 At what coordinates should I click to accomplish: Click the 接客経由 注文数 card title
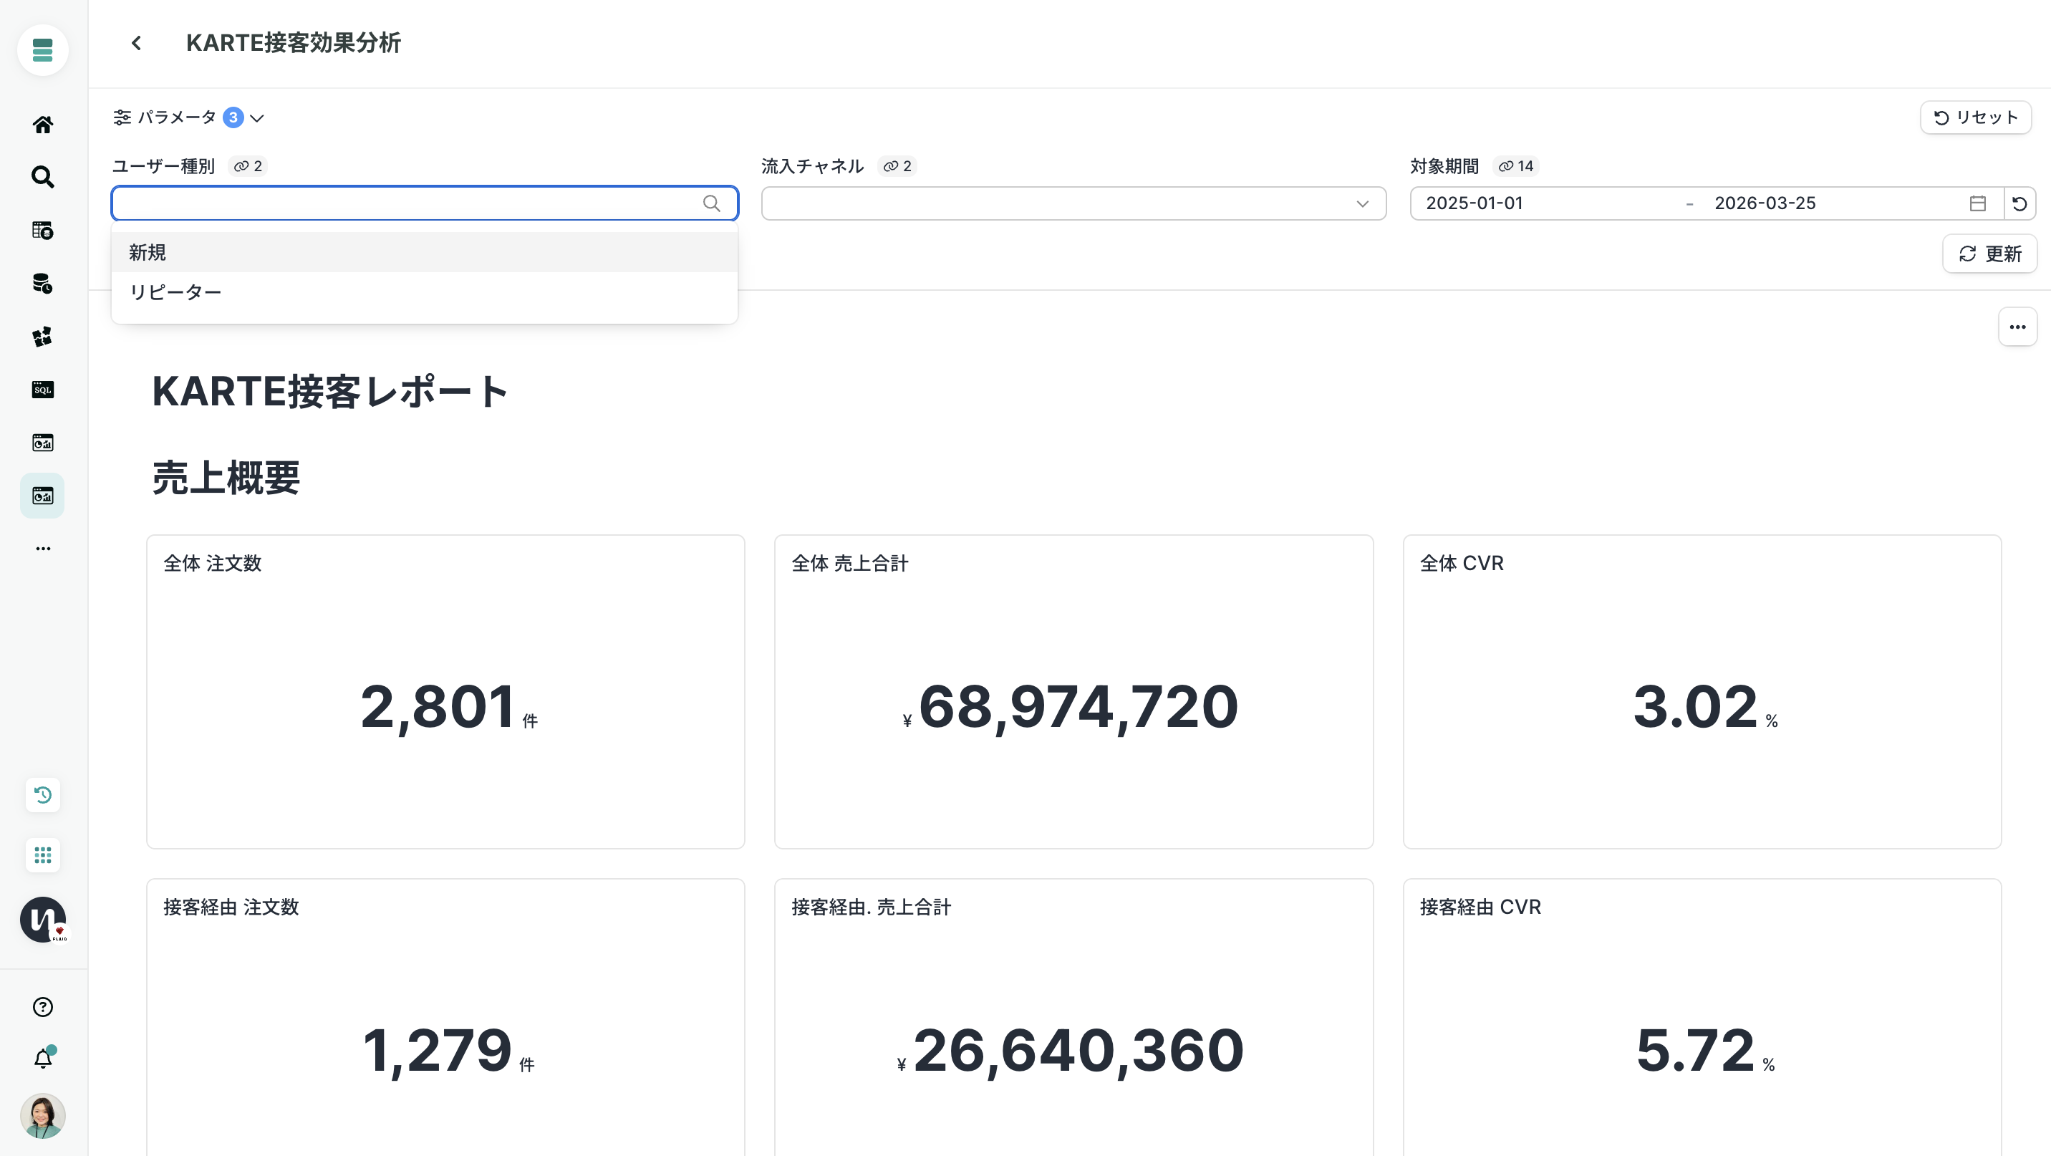pos(231,907)
